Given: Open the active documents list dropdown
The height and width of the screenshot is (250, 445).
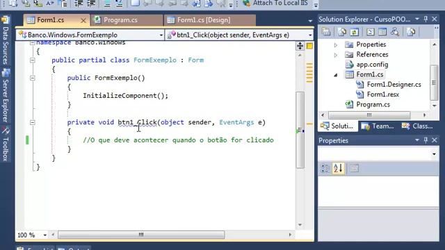Looking at the screenshot, I should pyautogui.click(x=310, y=21).
